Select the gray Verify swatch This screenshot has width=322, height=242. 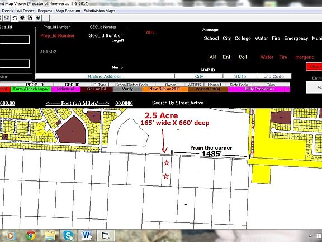[127, 89]
